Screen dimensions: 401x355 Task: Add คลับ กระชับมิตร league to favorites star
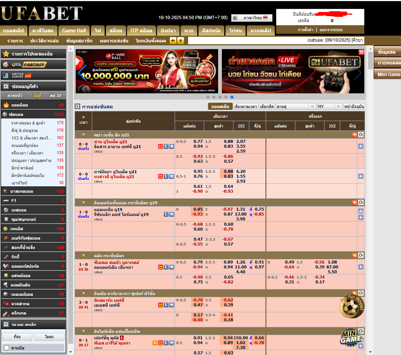(x=355, y=255)
